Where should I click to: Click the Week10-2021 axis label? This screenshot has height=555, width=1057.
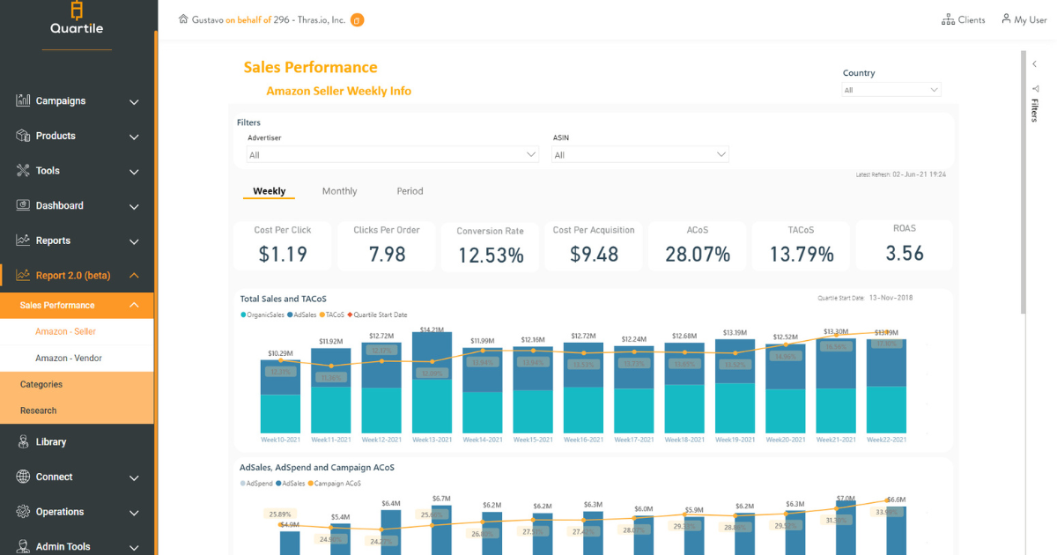point(281,440)
